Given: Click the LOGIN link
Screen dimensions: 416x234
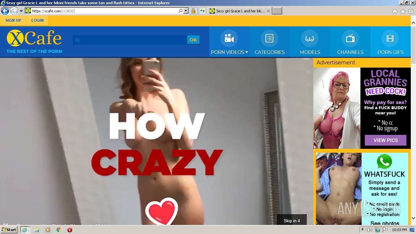Looking at the screenshot, I should pos(37,20).
